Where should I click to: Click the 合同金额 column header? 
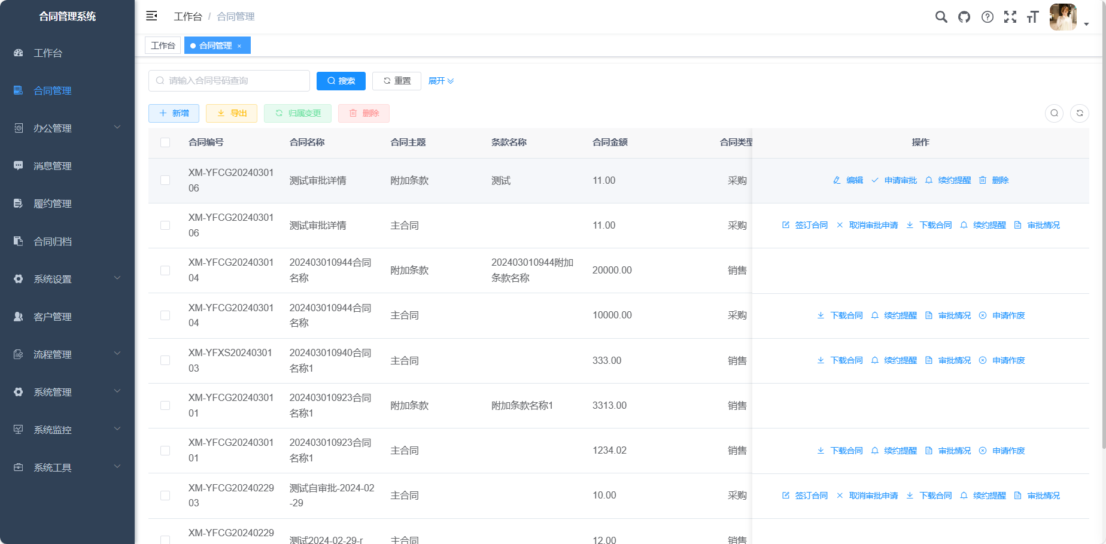[610, 142]
